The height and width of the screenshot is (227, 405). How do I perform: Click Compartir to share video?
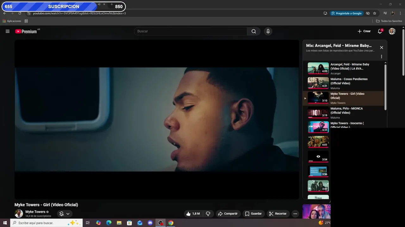(x=228, y=214)
